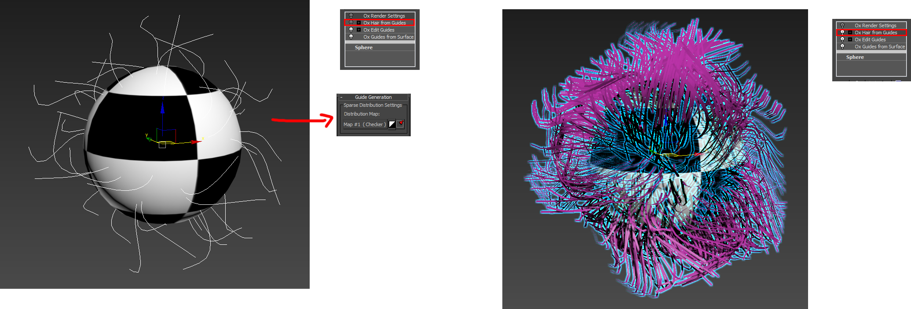The height and width of the screenshot is (309, 911).
Task: Disable Ox Edit Guides lightbulb in left stack
Action: coord(351,30)
